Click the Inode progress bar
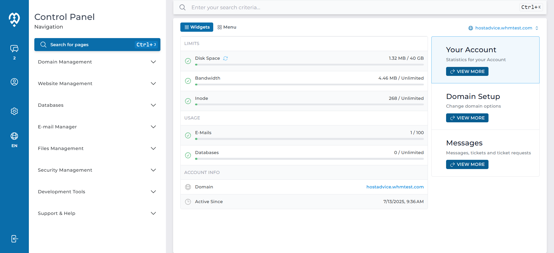This screenshot has width=554, height=253. point(309,104)
